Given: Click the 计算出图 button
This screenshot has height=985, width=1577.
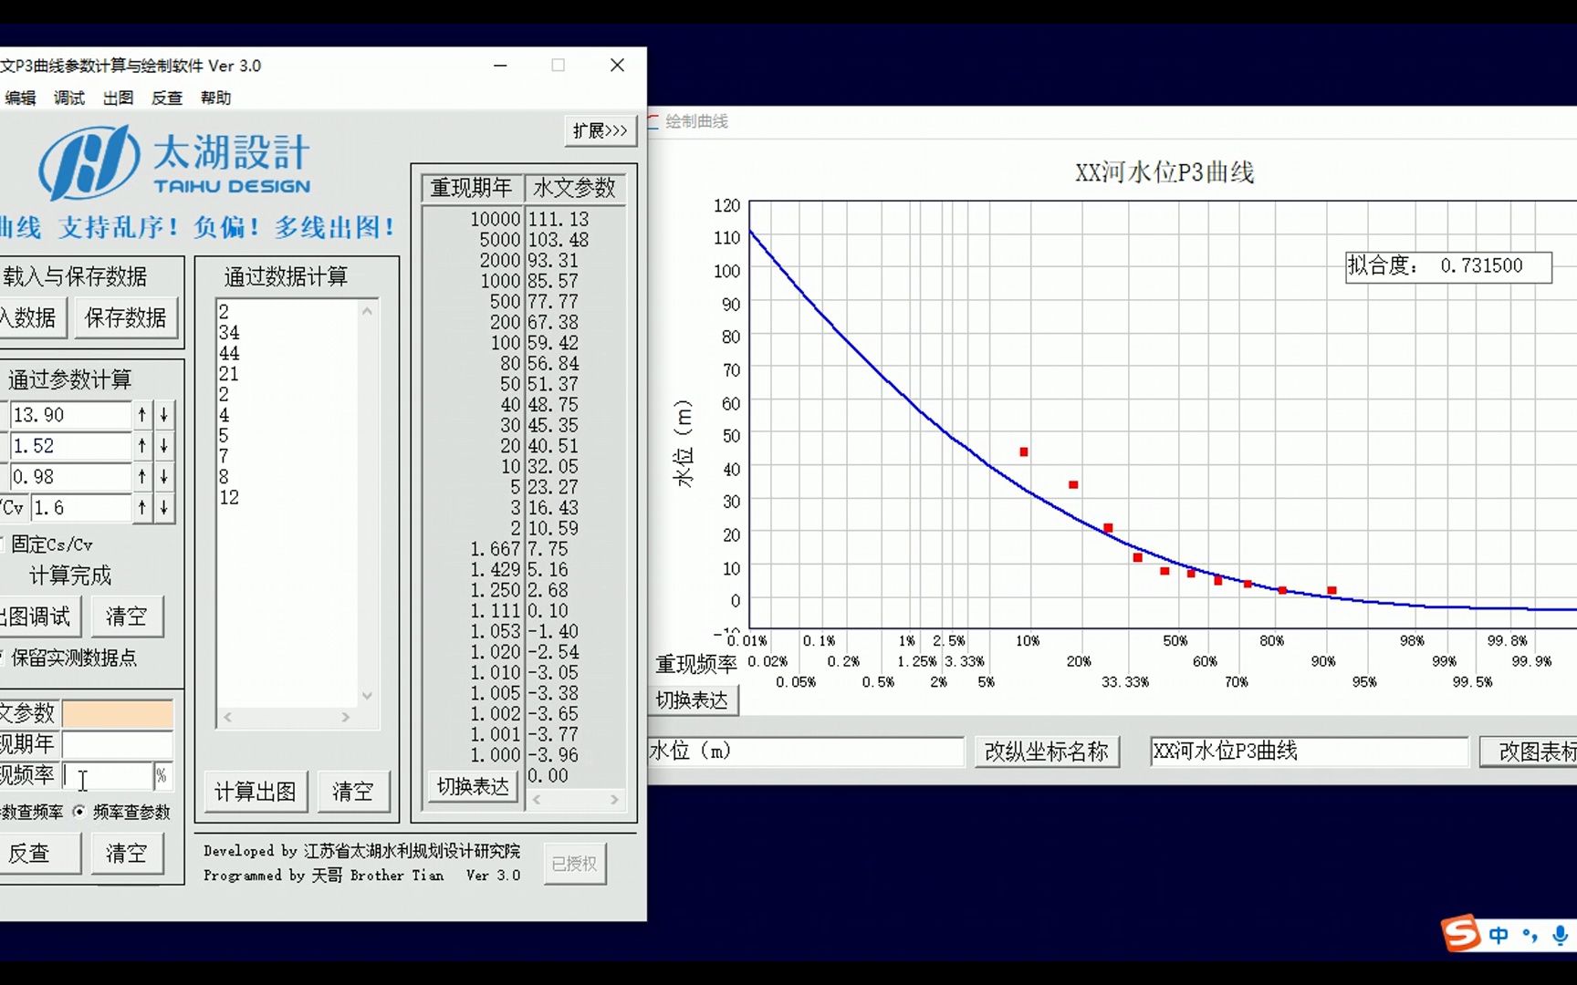Looking at the screenshot, I should [x=256, y=792].
